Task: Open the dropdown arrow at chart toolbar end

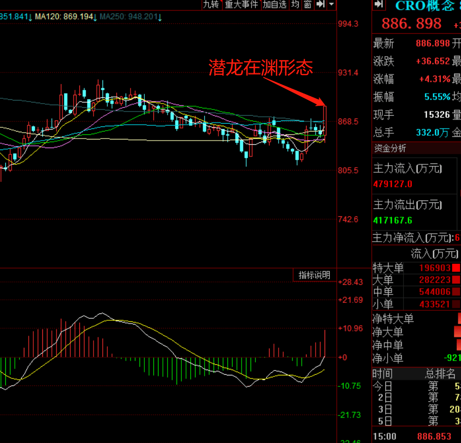Action: point(331,5)
